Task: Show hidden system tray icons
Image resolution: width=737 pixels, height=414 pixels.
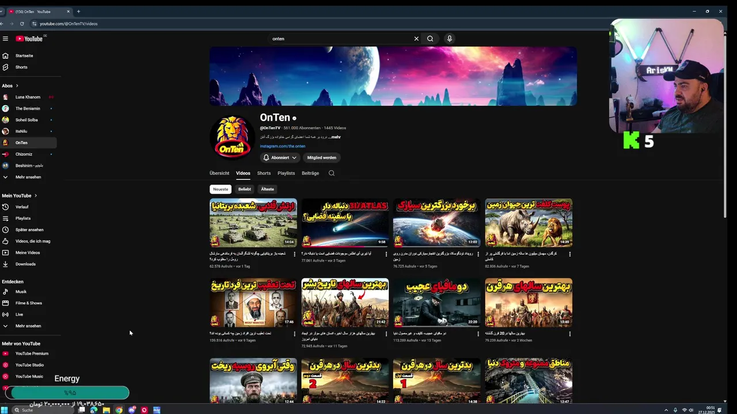Action: pos(666,410)
